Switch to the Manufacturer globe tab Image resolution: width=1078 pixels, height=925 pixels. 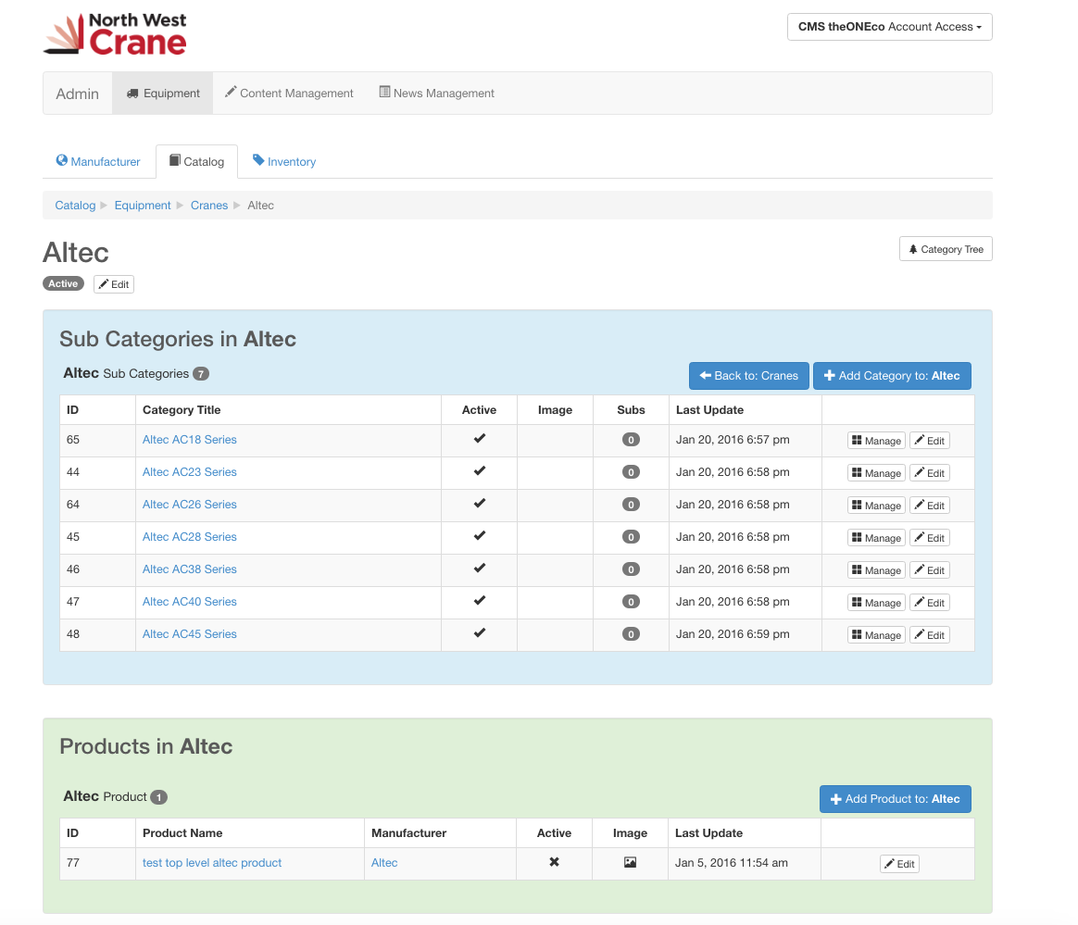click(x=98, y=161)
